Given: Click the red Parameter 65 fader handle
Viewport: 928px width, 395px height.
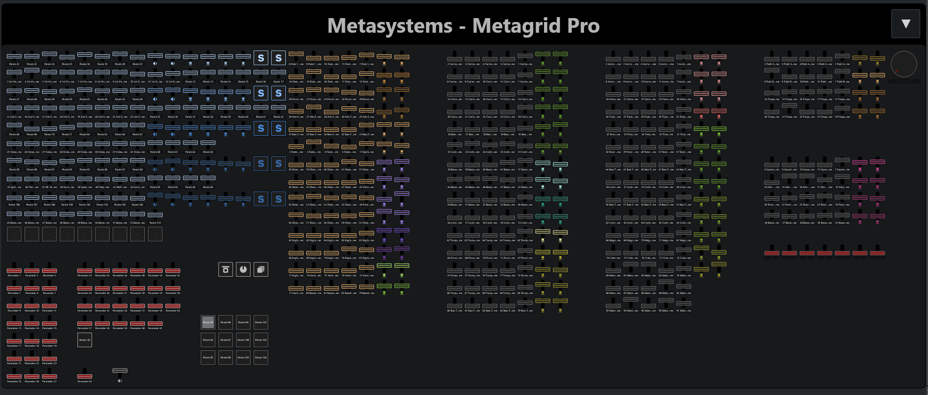Looking at the screenshot, I should pyautogui.click(x=84, y=376).
